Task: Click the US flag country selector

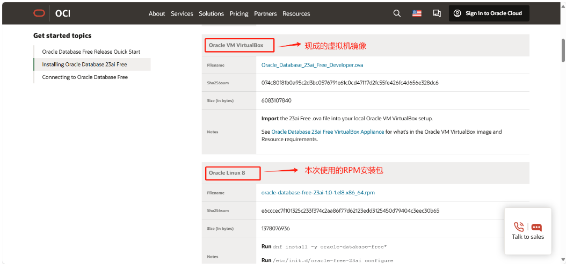Action: 417,13
